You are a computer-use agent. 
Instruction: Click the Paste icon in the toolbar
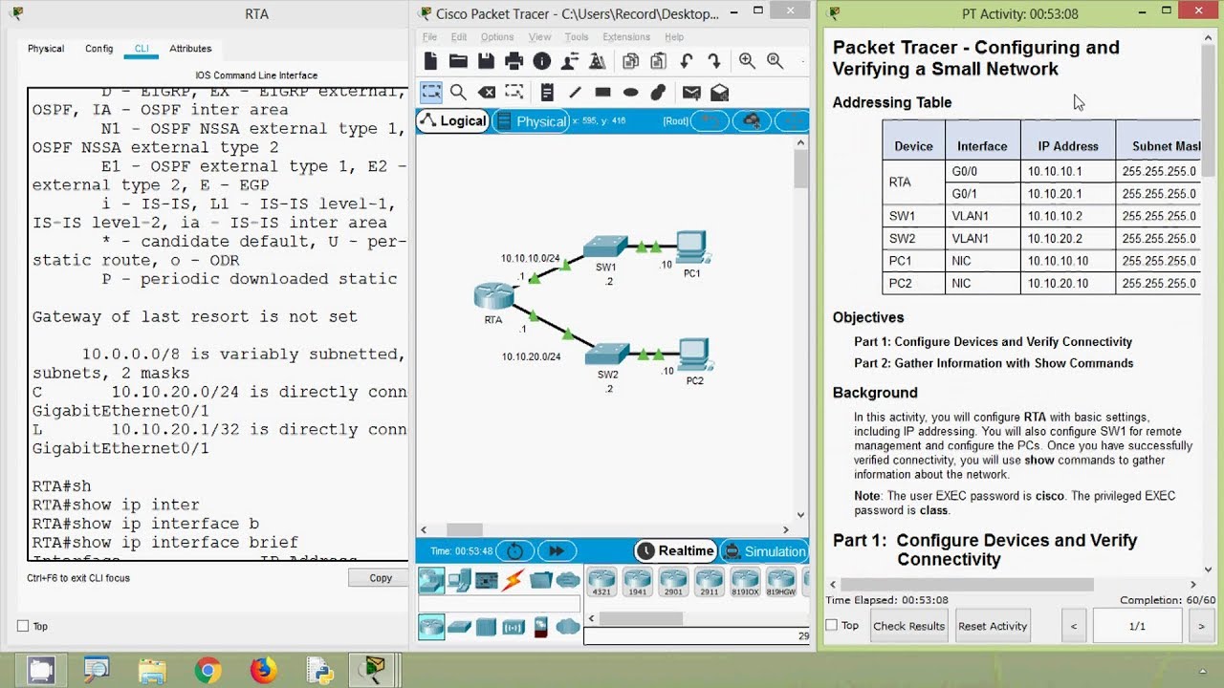658,61
